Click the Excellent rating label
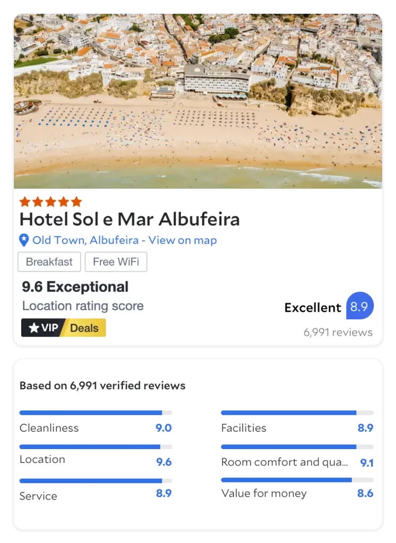 [x=313, y=308]
